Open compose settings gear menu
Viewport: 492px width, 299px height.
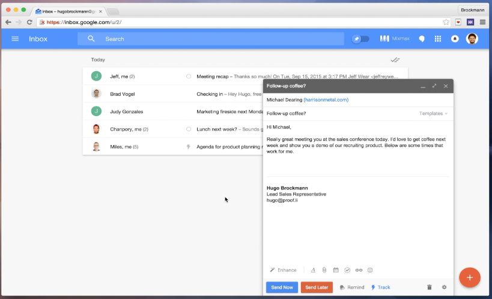pos(445,288)
